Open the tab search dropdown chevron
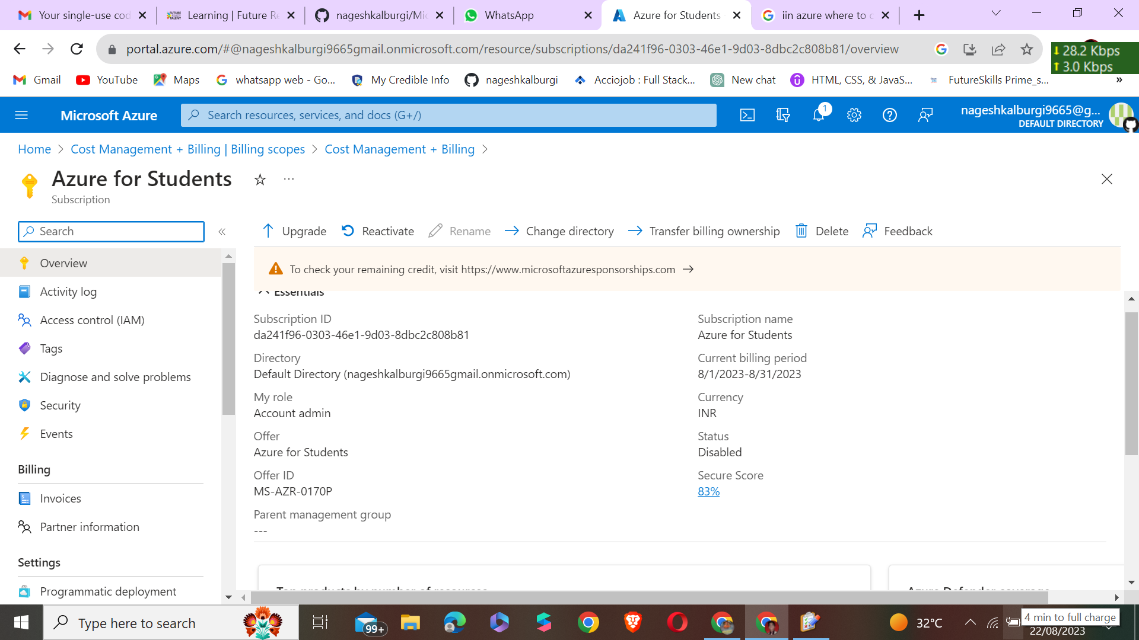Viewport: 1139px width, 640px height. click(996, 13)
